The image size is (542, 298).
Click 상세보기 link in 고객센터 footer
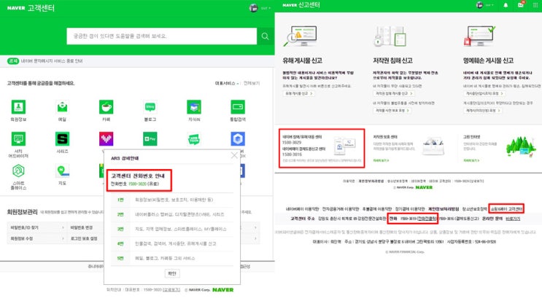[x=171, y=290]
